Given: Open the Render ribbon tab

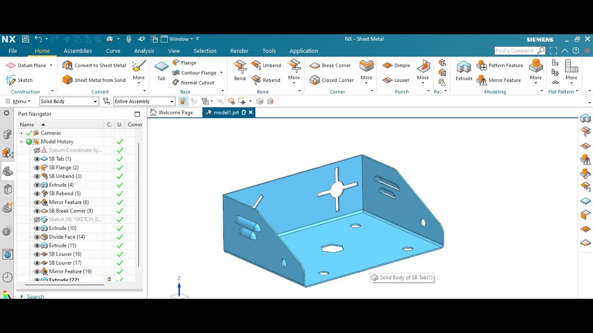Looking at the screenshot, I should coord(239,51).
